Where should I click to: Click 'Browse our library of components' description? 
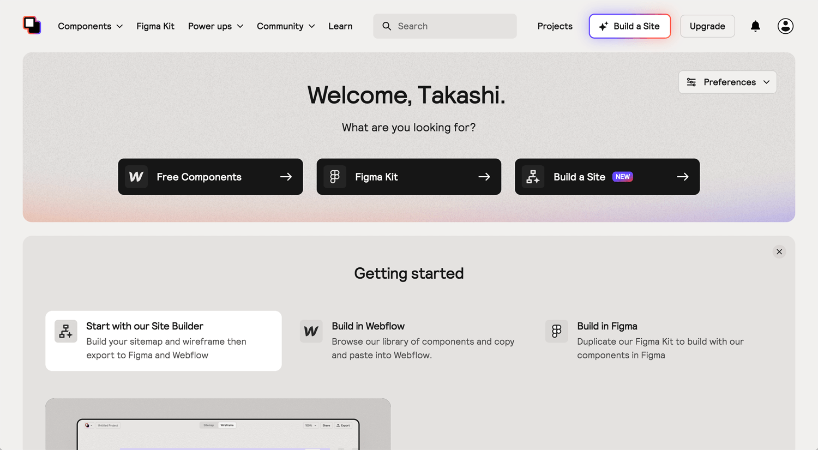[423, 348]
